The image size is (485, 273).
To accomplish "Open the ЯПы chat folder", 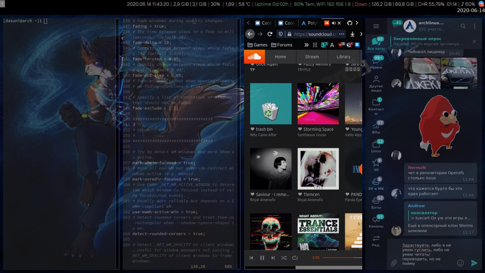I will 376,127.
